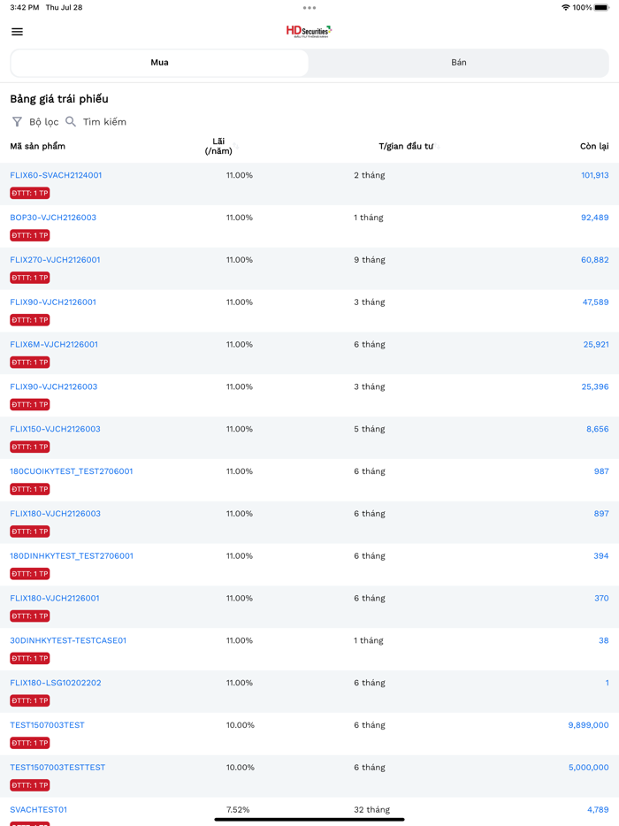Switch to the Mua tab

[160, 63]
